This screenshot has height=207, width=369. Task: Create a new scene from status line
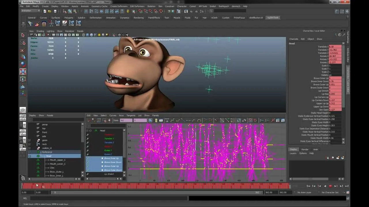tap(45, 11)
